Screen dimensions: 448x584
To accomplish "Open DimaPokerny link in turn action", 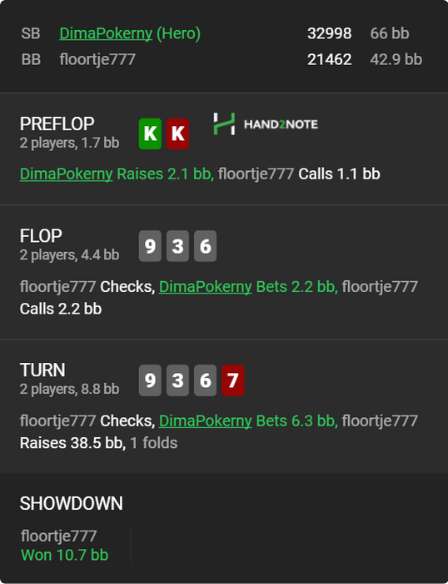I will tap(205, 420).
